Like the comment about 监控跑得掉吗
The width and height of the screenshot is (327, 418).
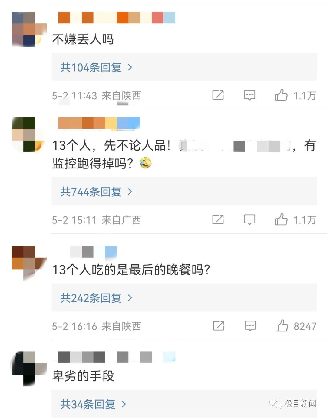click(x=281, y=219)
